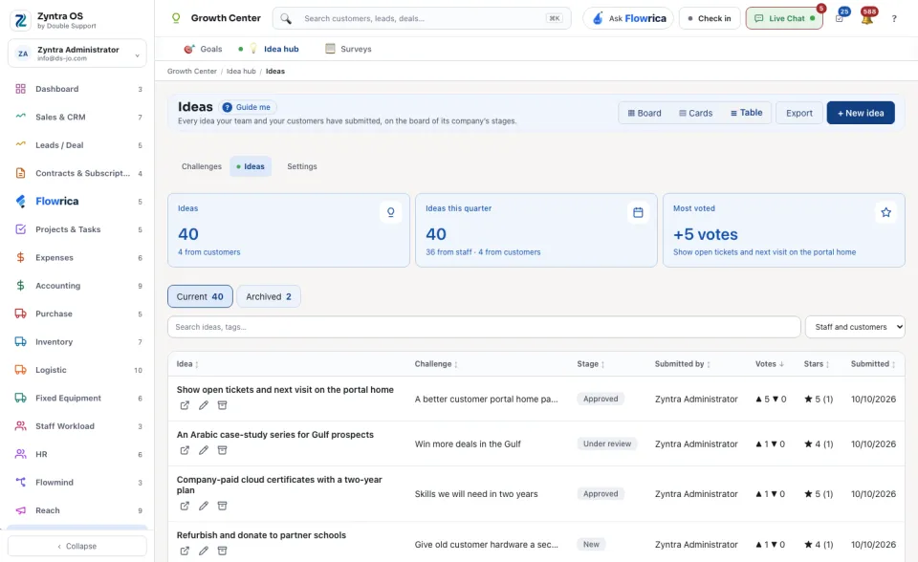The width and height of the screenshot is (918, 562).
Task: Open the Arabic case-study idea in new window
Action: click(185, 450)
